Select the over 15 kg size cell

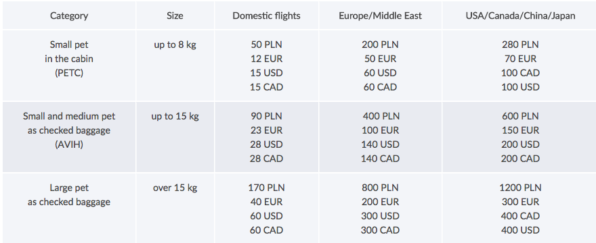pos(175,188)
